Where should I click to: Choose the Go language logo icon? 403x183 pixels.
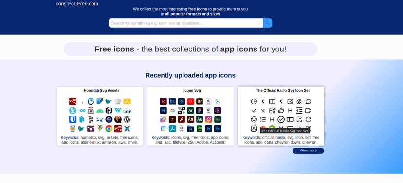[82, 111]
